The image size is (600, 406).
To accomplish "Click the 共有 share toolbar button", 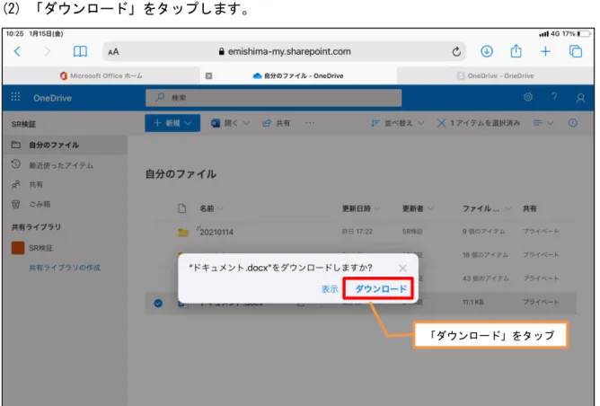I will coord(276,123).
